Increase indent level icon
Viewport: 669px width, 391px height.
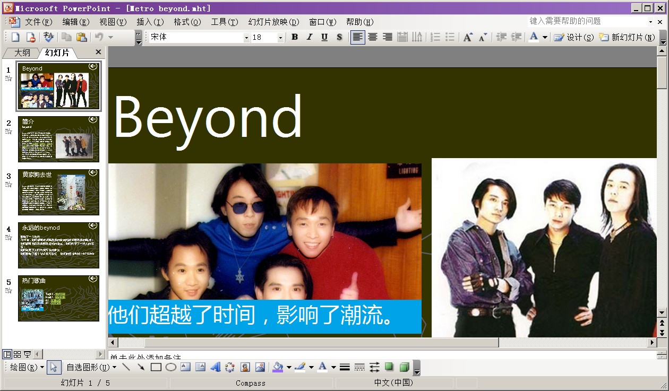(x=516, y=37)
